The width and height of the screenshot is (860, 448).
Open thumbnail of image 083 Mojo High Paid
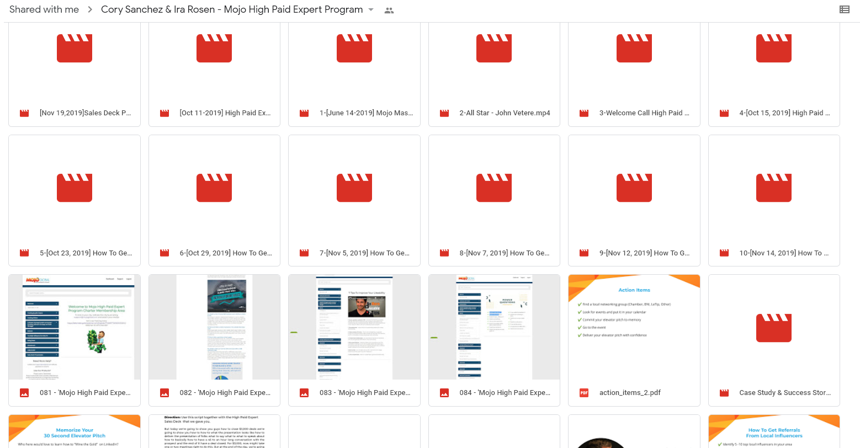[x=354, y=327]
